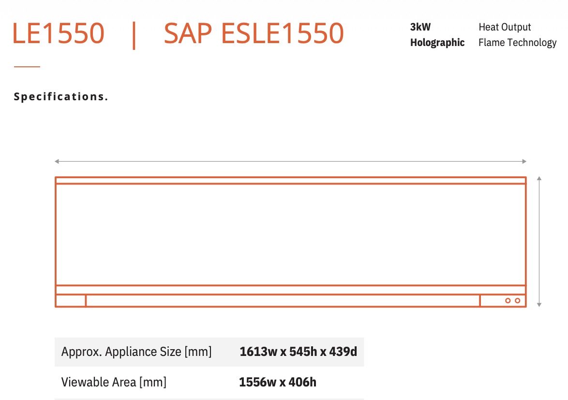Click the Viewable Area [mm] label
Image resolution: width=568 pixels, height=400 pixels.
tap(114, 382)
